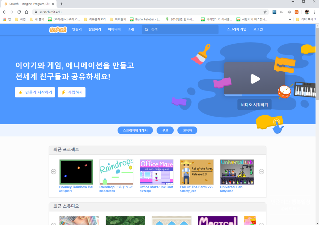Image resolution: width=319 pixels, height=225 pixels.
Task: Click the 가입하기 button in the banner
Action: [72, 93]
